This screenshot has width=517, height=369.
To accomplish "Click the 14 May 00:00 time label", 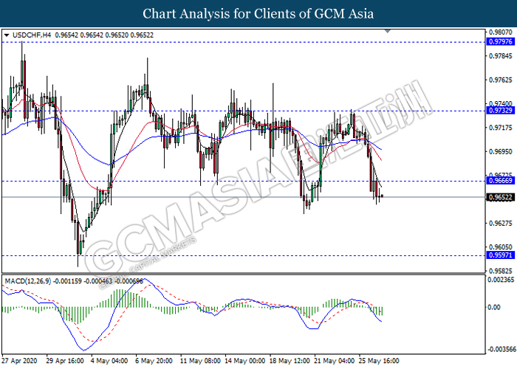I will (x=244, y=361).
